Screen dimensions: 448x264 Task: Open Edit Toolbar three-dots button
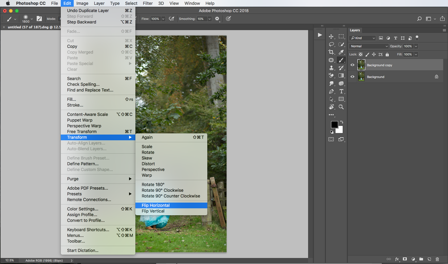point(331,115)
